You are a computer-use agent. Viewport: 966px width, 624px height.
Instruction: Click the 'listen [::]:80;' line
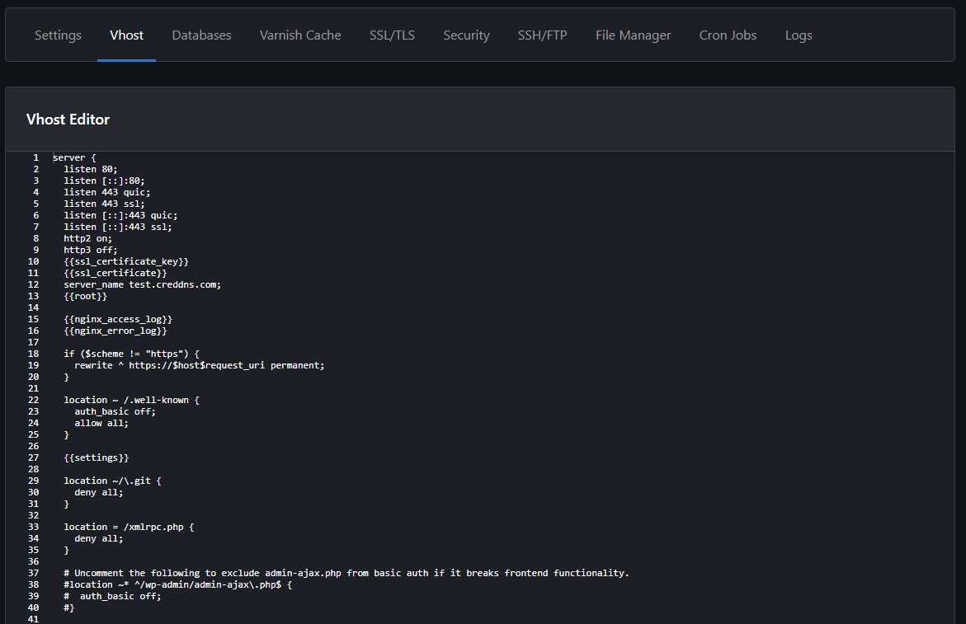[104, 181]
